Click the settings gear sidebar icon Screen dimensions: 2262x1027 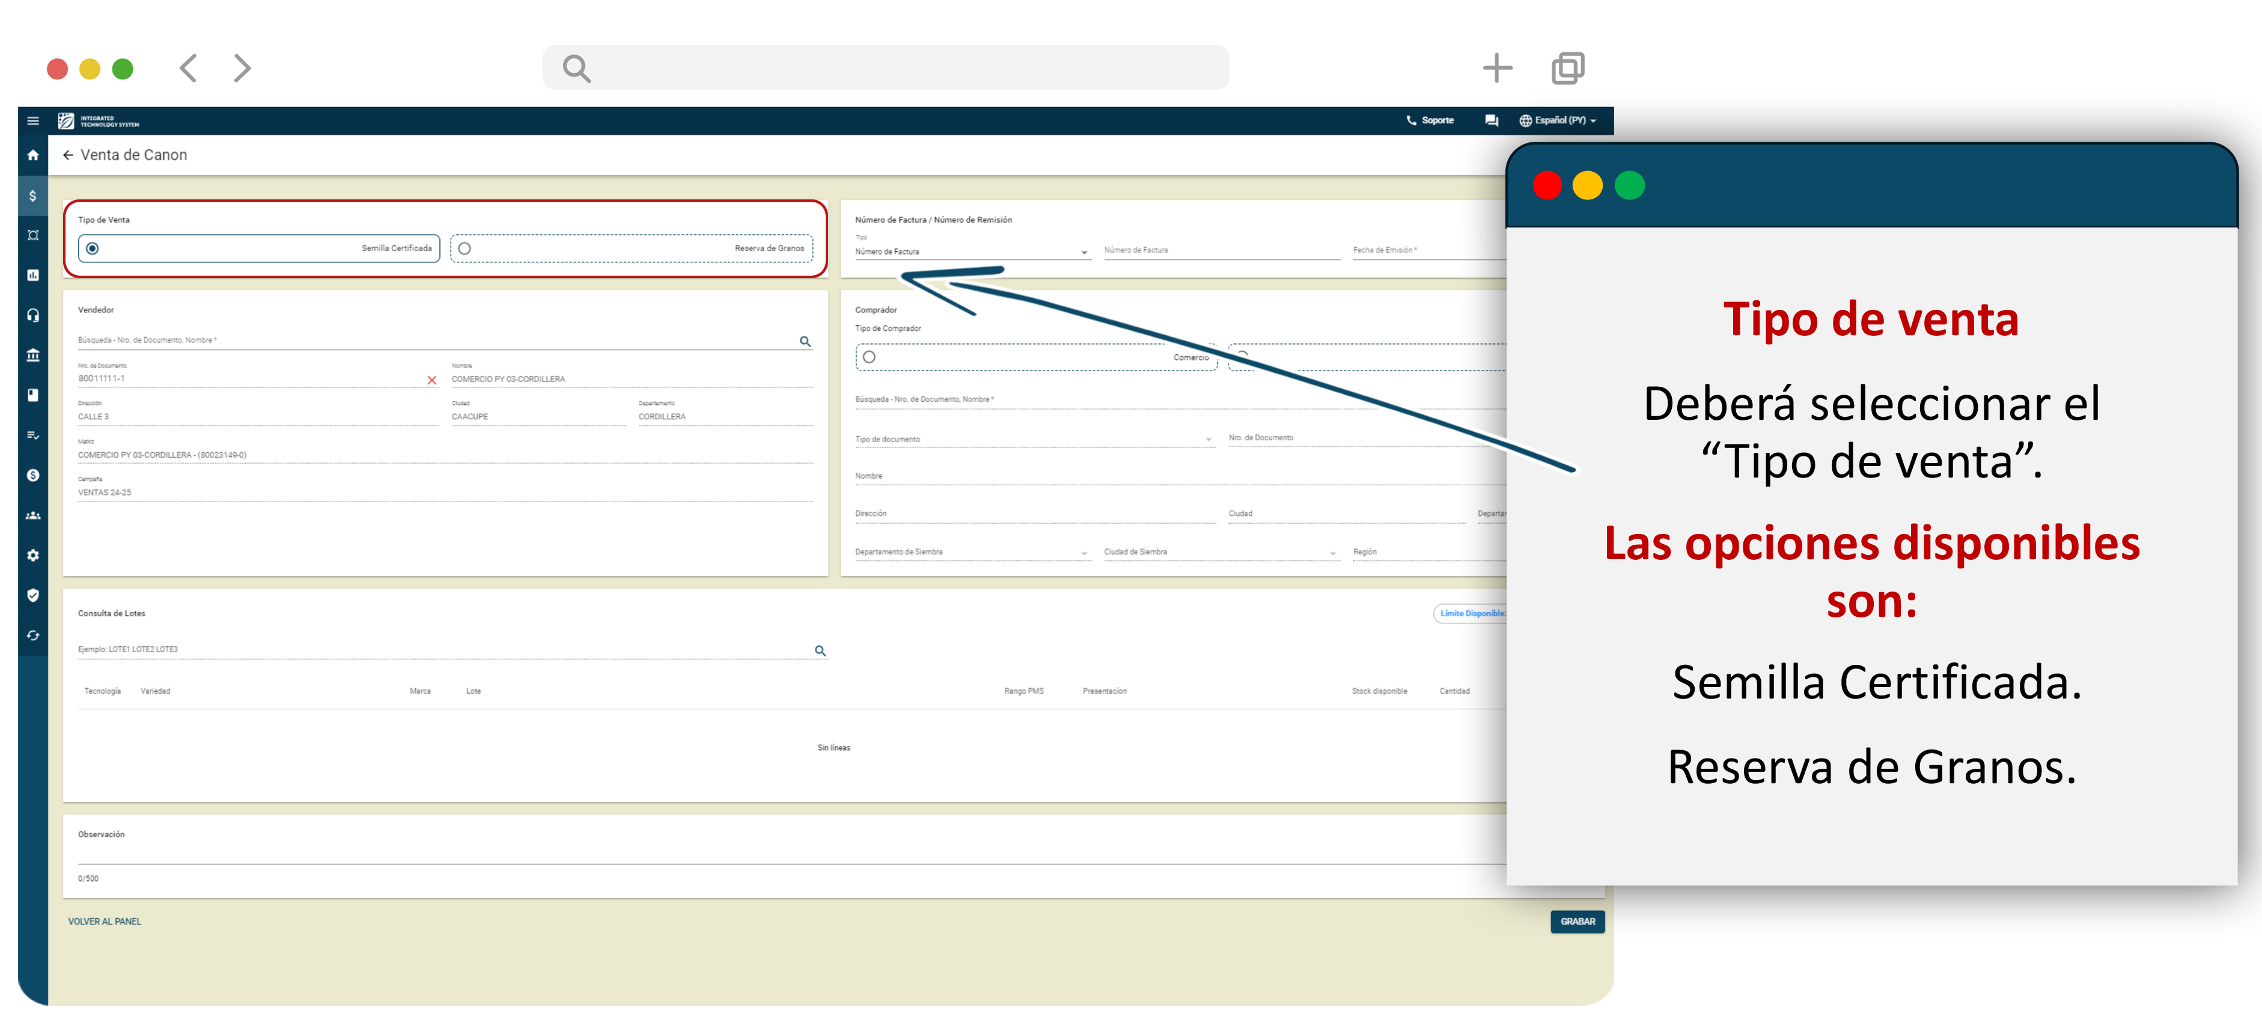32,556
